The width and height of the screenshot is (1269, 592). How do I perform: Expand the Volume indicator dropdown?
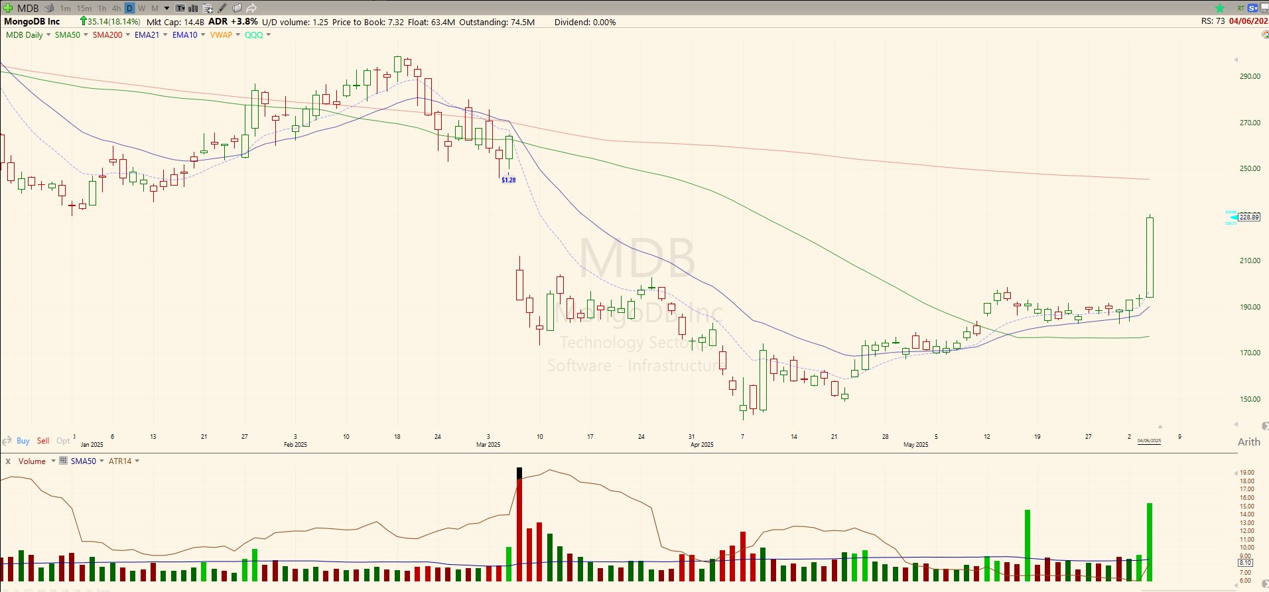(x=53, y=461)
